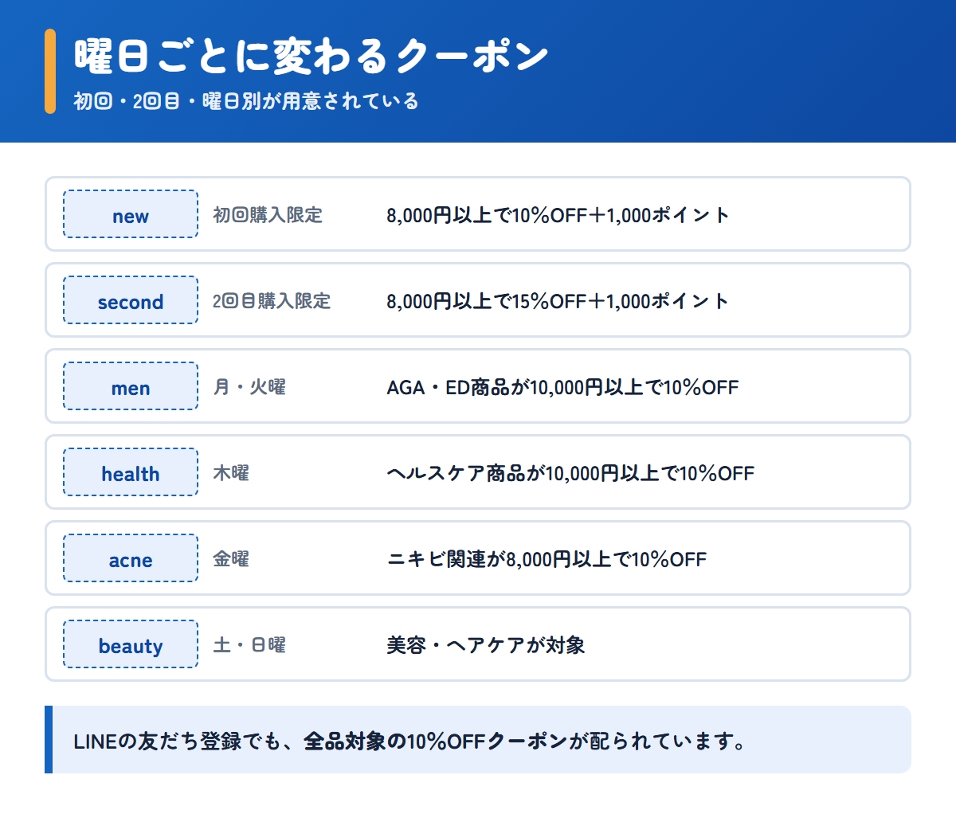This screenshot has width=956, height=814.
Task: Click the 'beauty' coupon code box
Action: point(131,644)
